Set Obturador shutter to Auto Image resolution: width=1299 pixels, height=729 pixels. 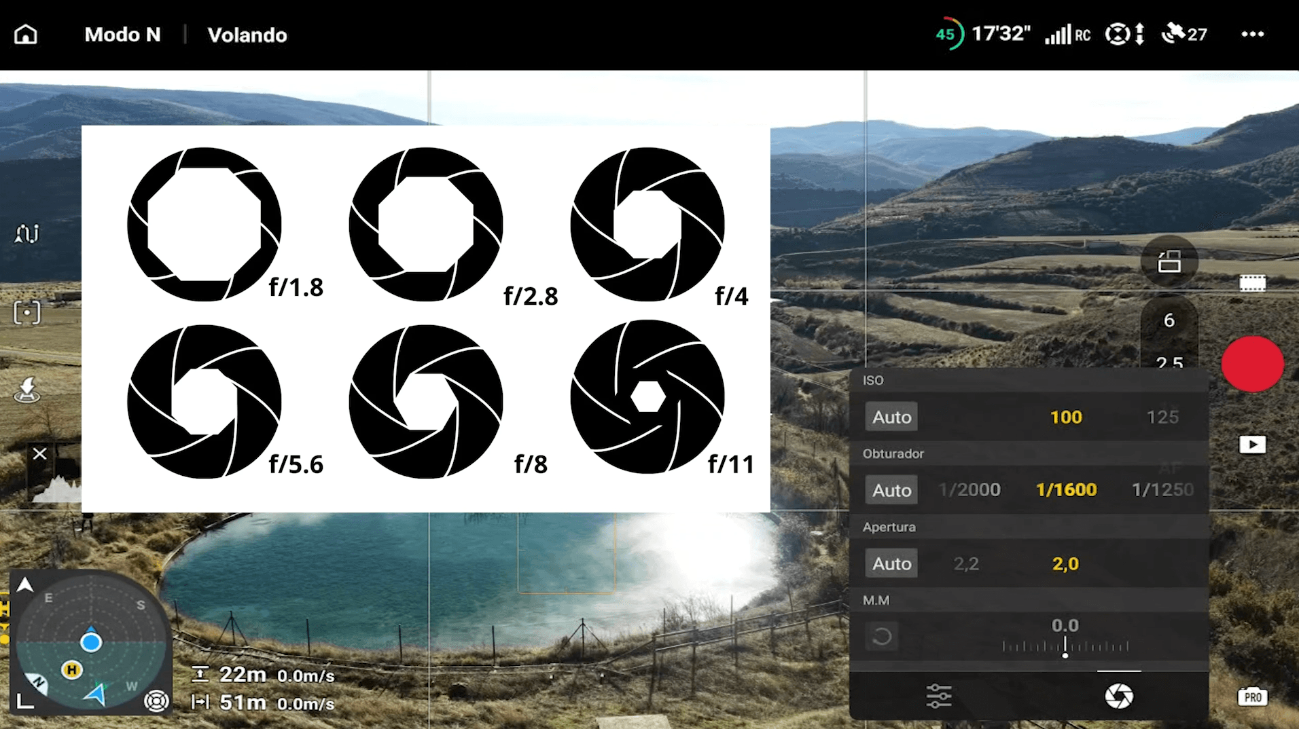891,490
